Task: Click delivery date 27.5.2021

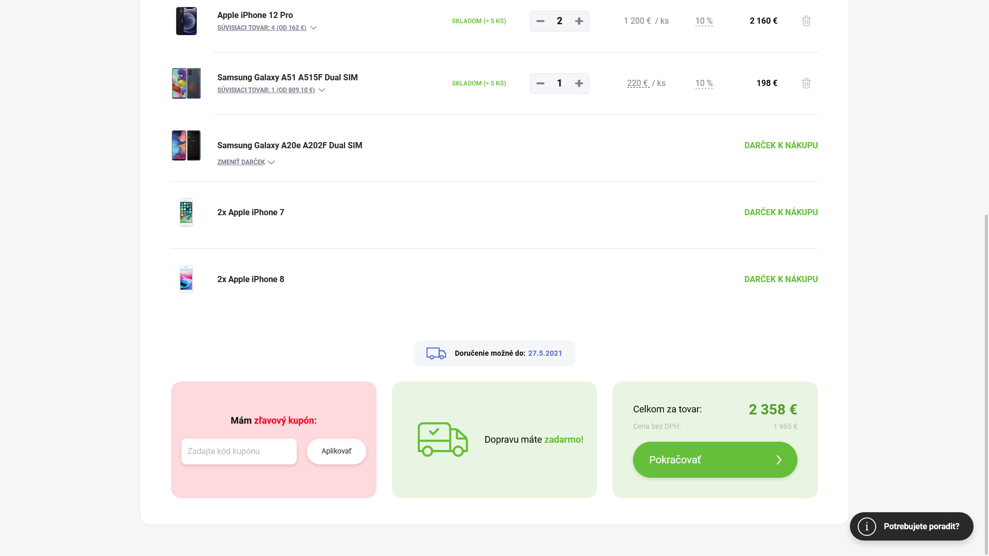Action: (x=545, y=353)
